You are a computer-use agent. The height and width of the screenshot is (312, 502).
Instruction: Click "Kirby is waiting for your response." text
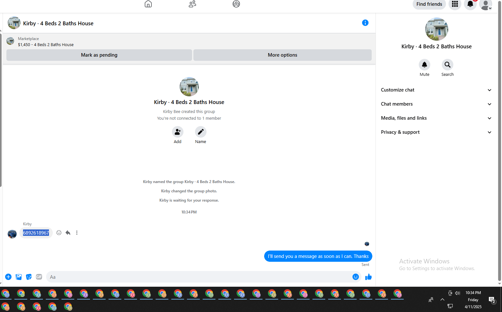(189, 200)
